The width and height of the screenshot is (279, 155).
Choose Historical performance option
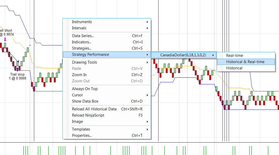[x=234, y=68]
